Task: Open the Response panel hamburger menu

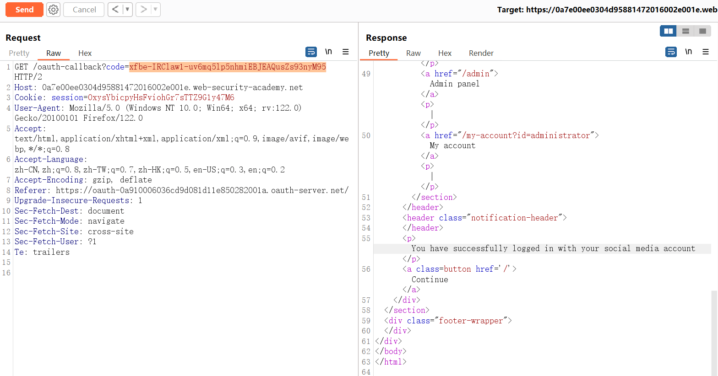Action: point(706,52)
